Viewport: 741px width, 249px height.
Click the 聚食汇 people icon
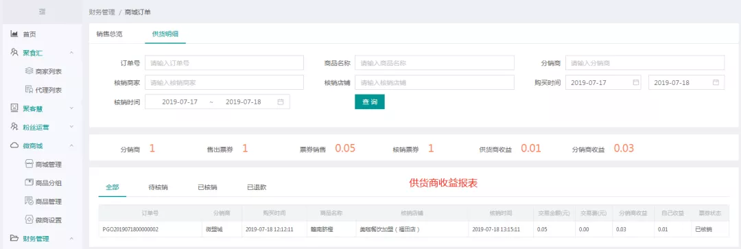(x=14, y=52)
